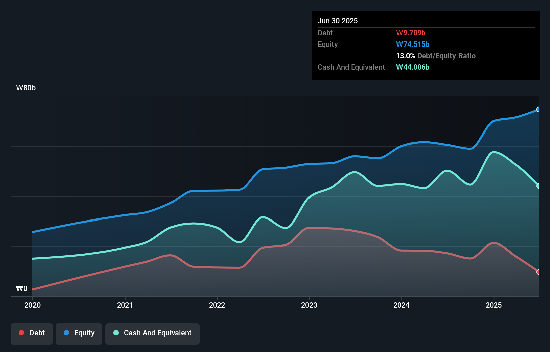
Task: Click the teal Cash value in the tooltip
Action: click(413, 67)
